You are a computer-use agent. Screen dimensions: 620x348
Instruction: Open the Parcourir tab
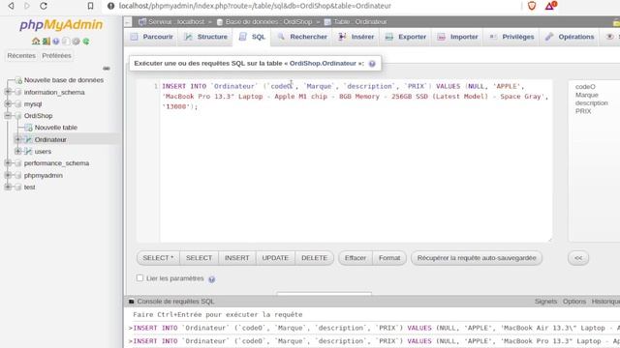click(152, 37)
